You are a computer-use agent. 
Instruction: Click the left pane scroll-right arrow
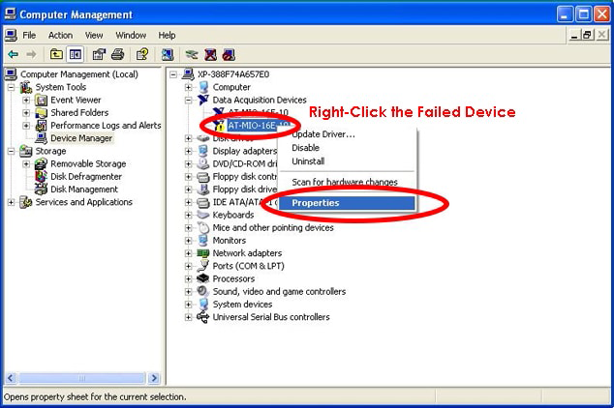[154, 378]
